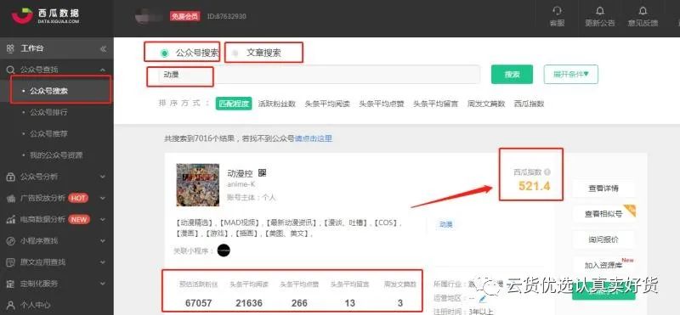
Task: Click the 询问报价 button
Action: (603, 239)
